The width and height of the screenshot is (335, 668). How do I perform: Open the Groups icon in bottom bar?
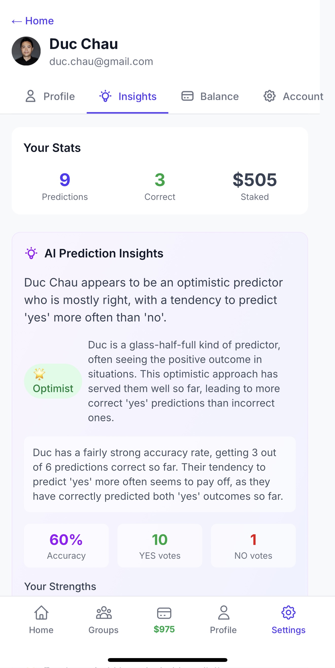click(x=104, y=613)
